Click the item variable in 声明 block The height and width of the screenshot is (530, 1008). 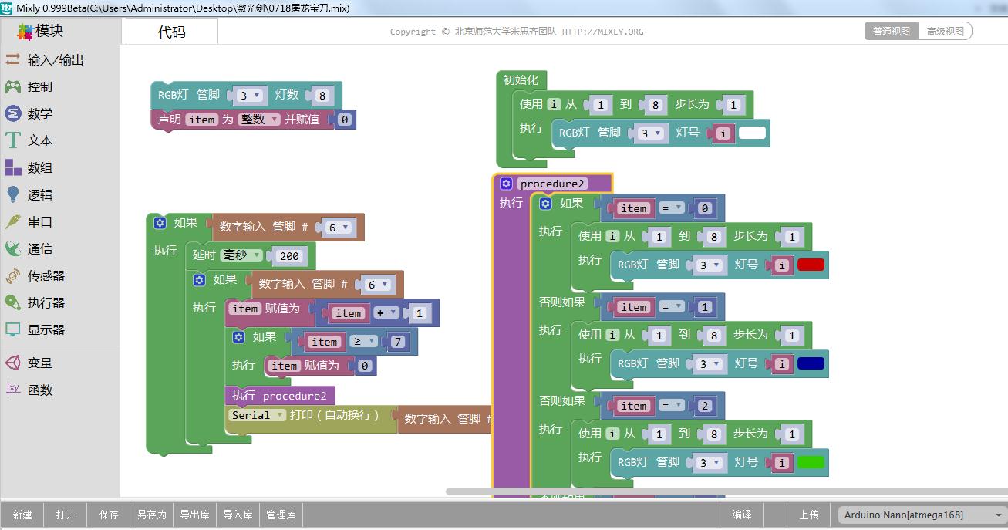202,120
